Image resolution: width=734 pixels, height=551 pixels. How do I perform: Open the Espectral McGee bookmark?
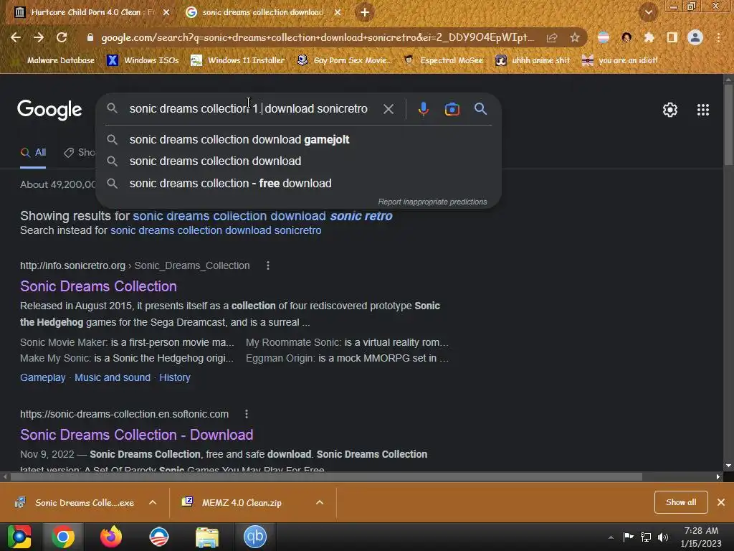pos(443,60)
